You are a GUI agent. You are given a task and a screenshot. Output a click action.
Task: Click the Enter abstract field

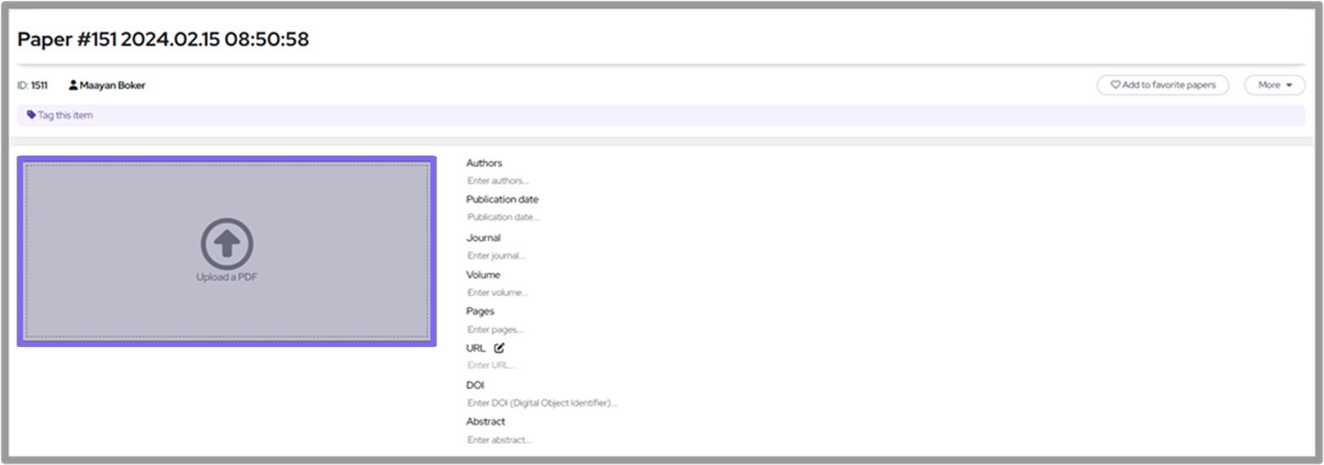(x=499, y=440)
